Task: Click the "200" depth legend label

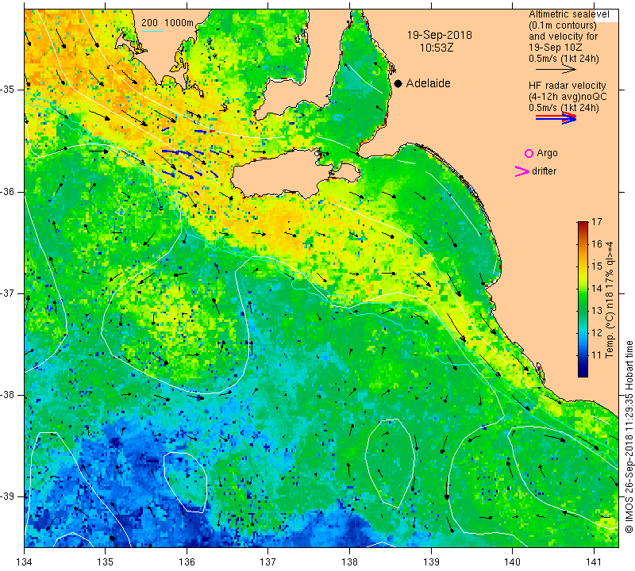Action: (149, 23)
